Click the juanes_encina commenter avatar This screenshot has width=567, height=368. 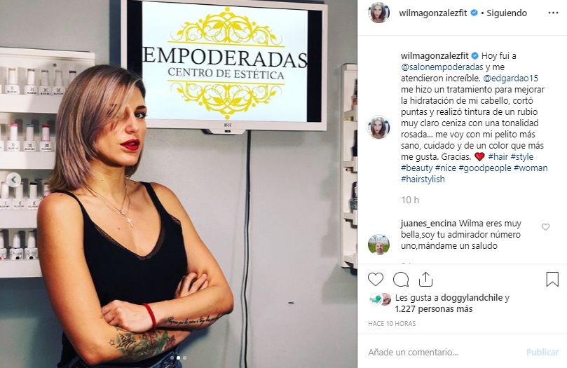pos(378,245)
